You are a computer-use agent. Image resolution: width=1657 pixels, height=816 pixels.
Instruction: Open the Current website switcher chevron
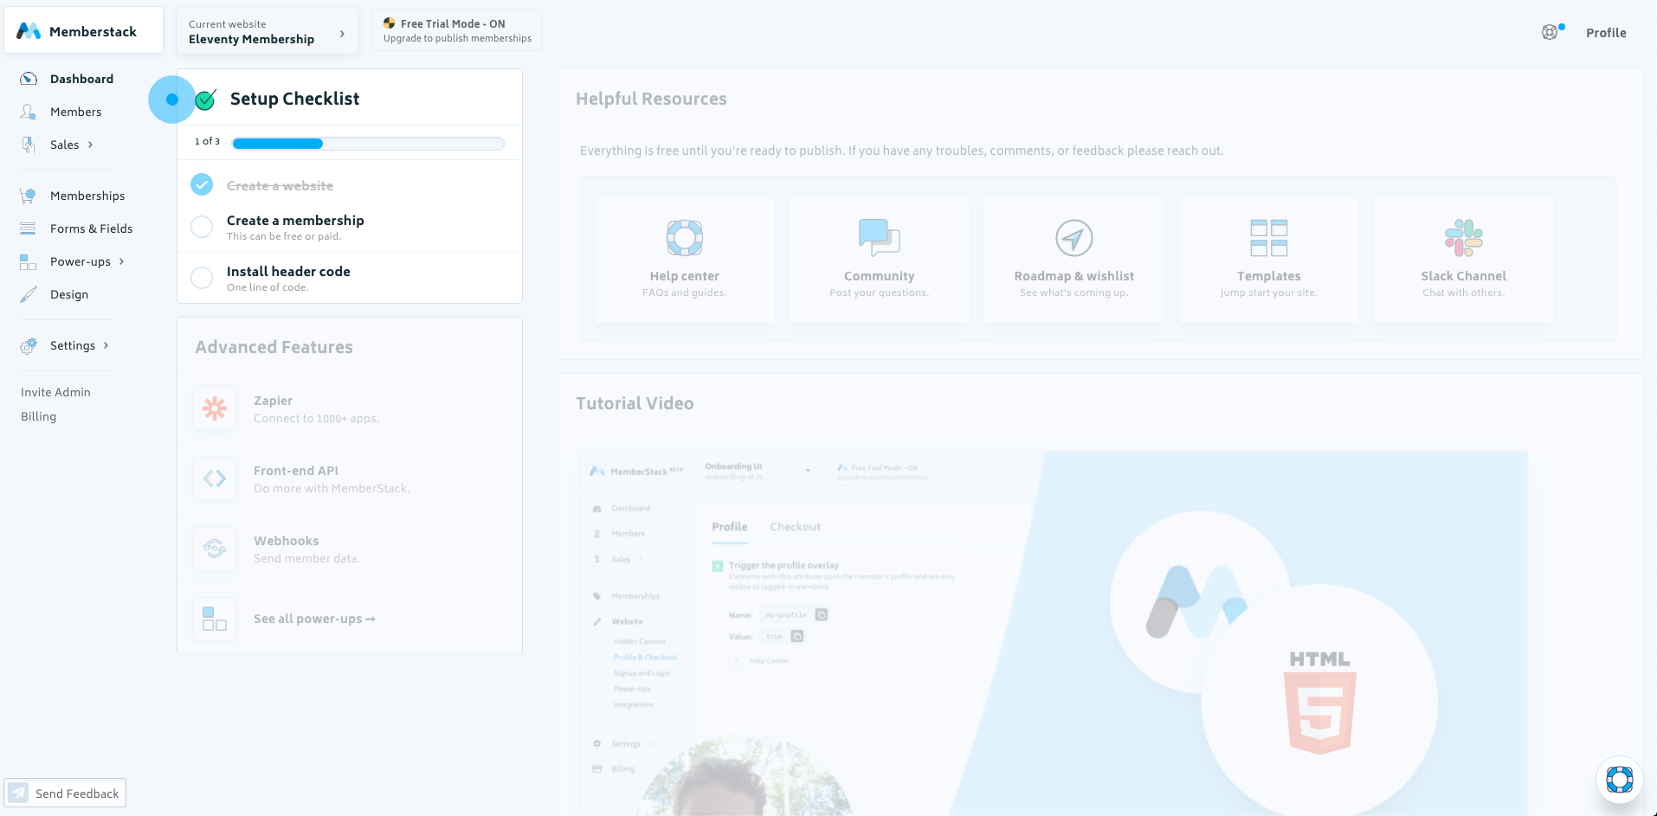[x=342, y=34]
